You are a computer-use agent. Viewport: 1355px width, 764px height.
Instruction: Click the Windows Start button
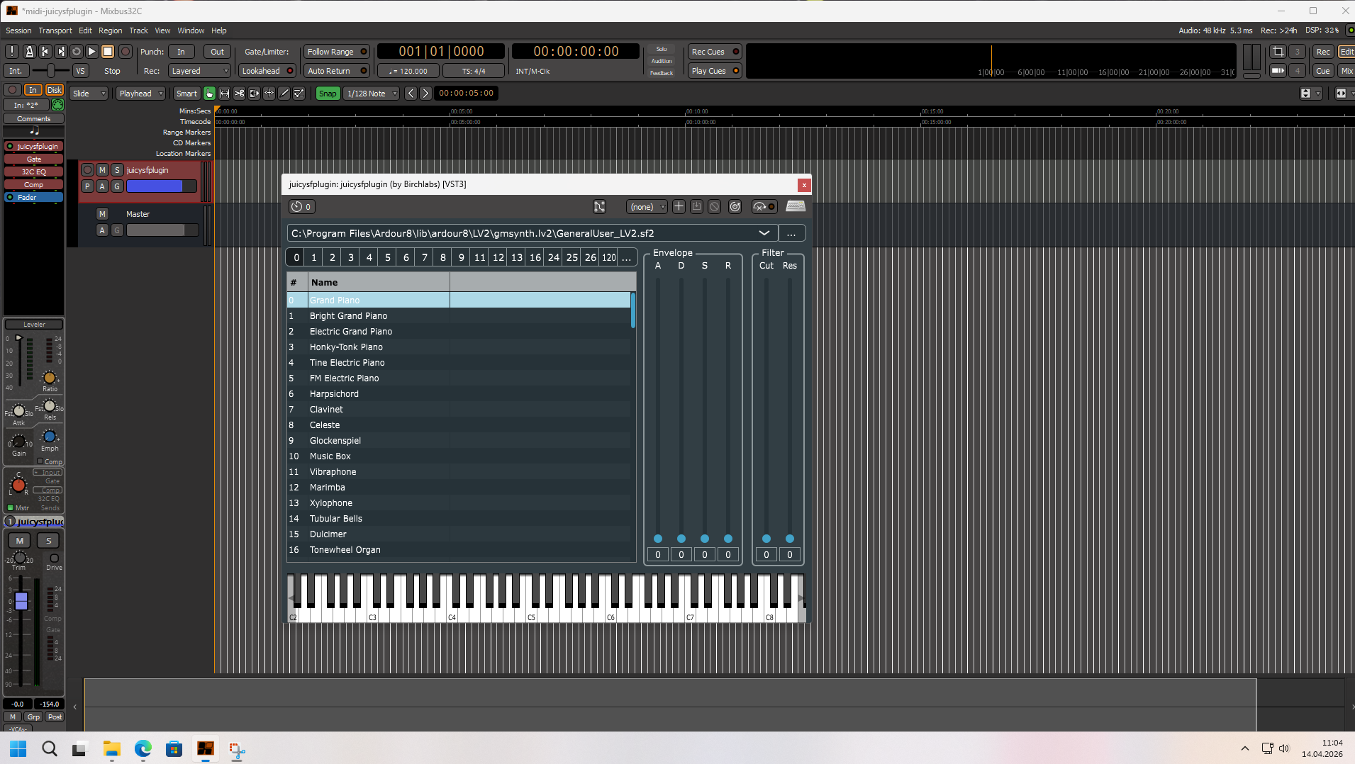click(18, 749)
